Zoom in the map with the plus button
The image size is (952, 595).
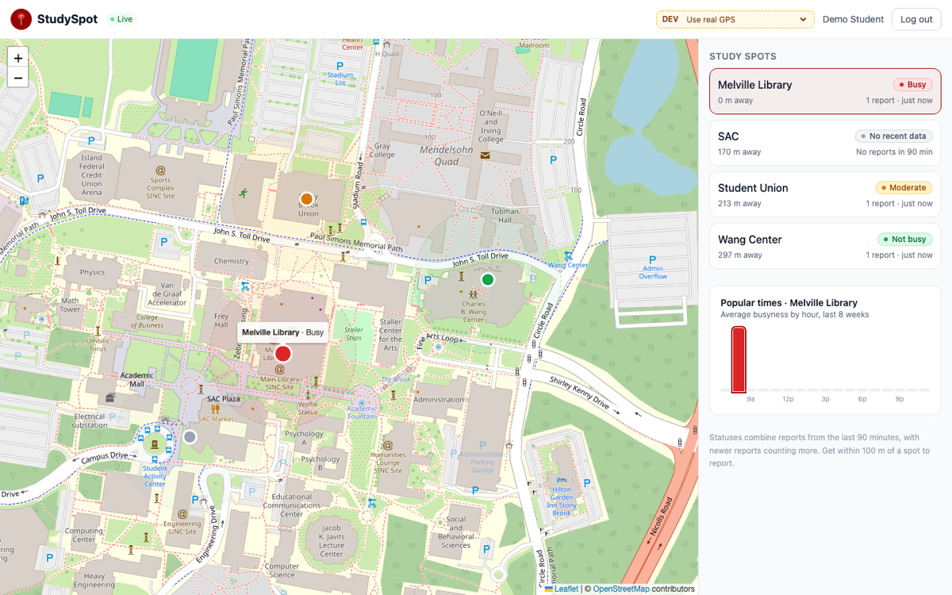pyautogui.click(x=17, y=58)
